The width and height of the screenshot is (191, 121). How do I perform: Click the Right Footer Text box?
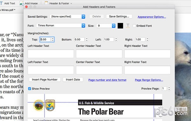pyautogui.click(x=147, y=70)
